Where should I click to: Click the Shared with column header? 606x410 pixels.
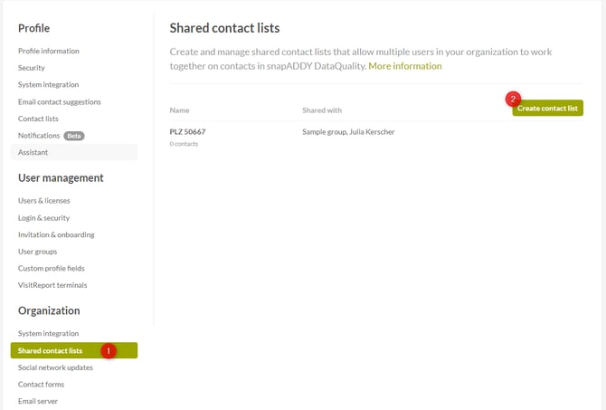point(322,110)
